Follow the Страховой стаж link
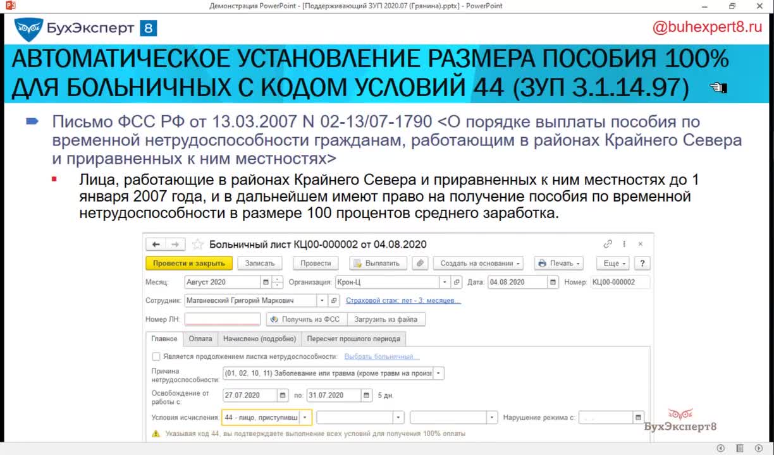Image resolution: width=774 pixels, height=455 pixels. [x=403, y=301]
